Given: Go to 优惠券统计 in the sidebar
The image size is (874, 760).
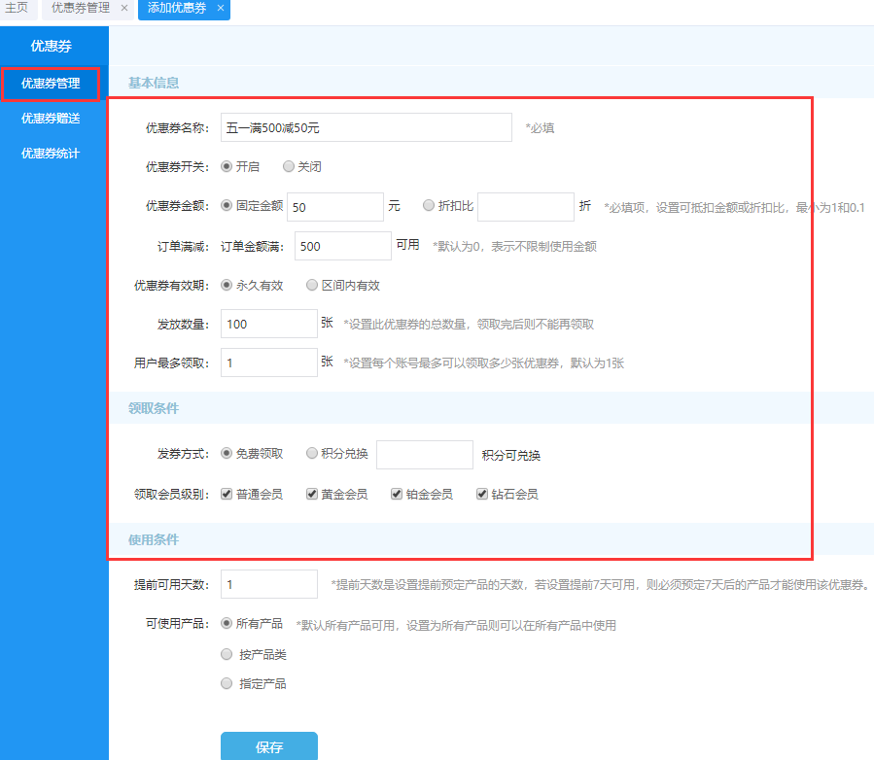Looking at the screenshot, I should click(x=51, y=154).
